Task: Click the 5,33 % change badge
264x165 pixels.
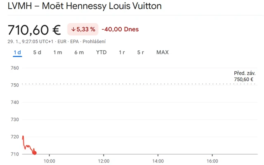Action: 83,29
